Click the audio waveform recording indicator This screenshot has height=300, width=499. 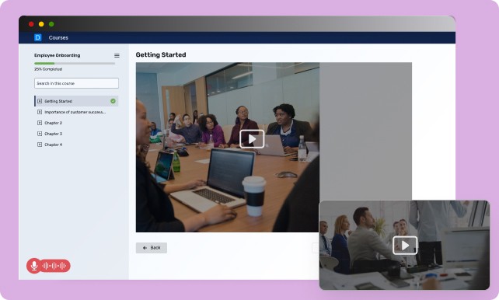(x=54, y=266)
